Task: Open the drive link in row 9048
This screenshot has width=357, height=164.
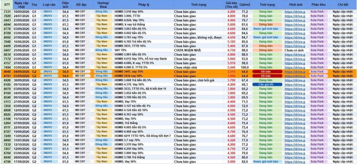Action: [295, 72]
